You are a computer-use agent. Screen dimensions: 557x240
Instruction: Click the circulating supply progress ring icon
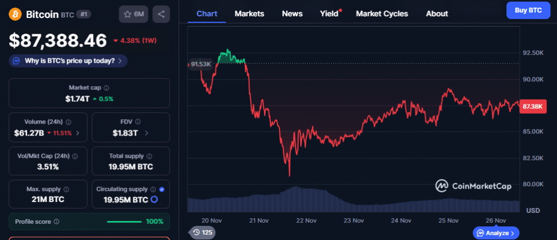pos(154,200)
